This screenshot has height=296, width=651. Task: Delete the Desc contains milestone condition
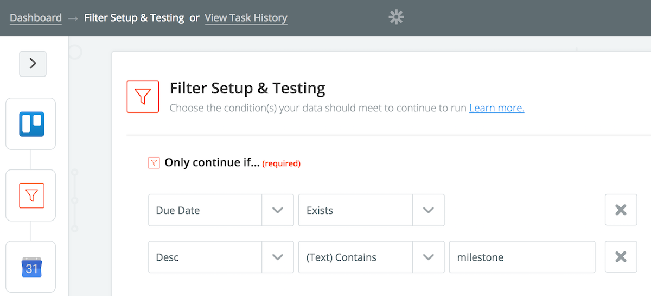click(621, 257)
